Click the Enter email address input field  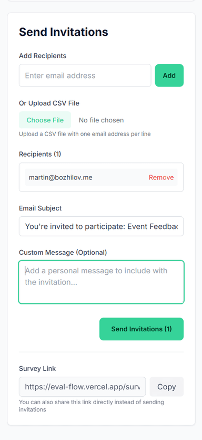click(x=85, y=75)
